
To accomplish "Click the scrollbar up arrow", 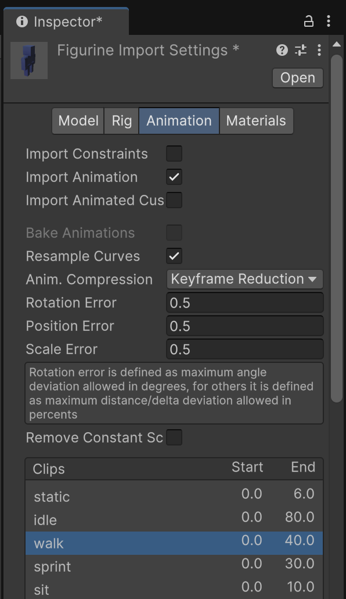I will (x=337, y=44).
